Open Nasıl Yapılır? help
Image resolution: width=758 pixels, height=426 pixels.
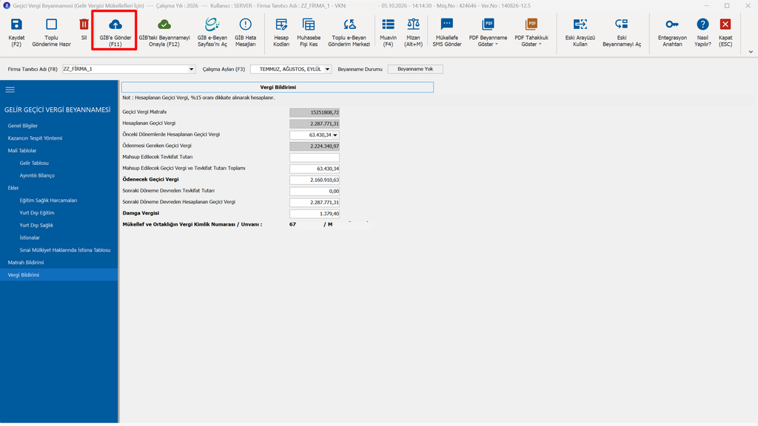pyautogui.click(x=703, y=32)
